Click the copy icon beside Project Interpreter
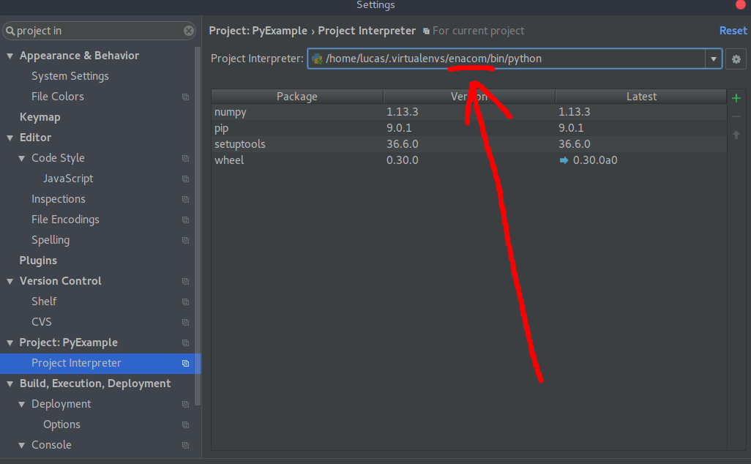Viewport: 751px width, 464px height. pos(185,364)
